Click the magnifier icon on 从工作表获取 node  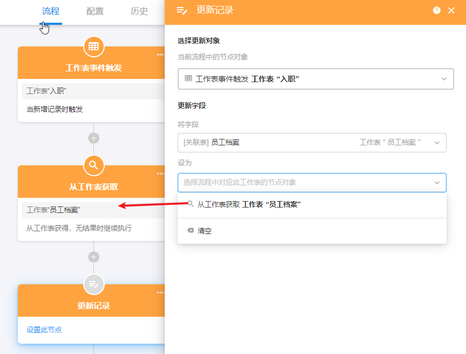pos(93,165)
